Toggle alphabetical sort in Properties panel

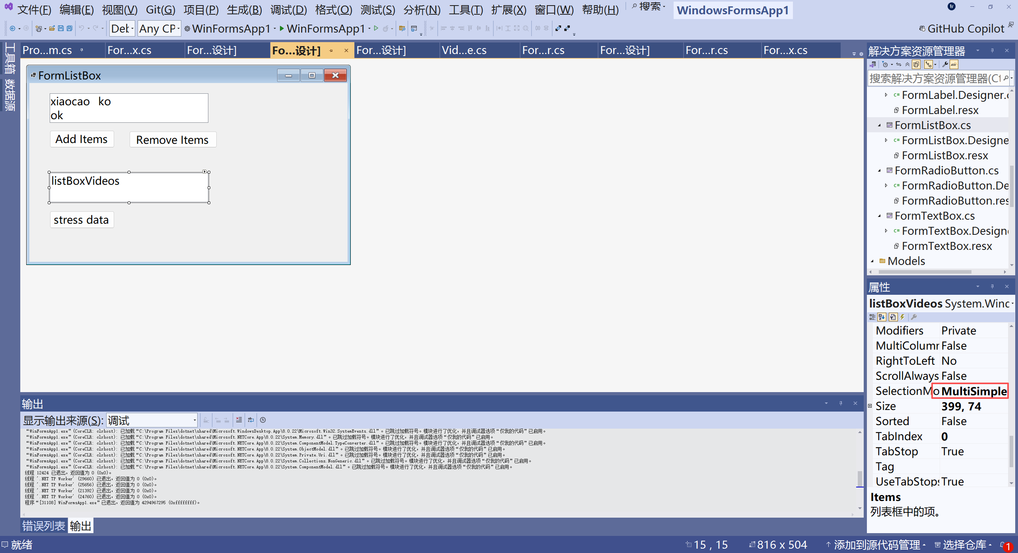tap(882, 317)
